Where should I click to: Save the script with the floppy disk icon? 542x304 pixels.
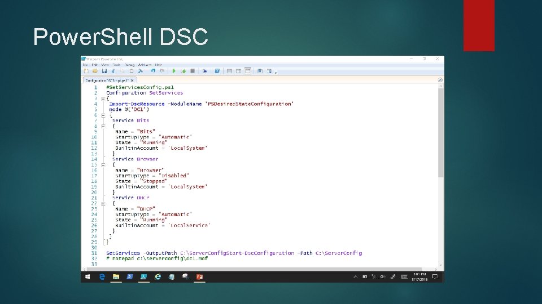[104, 71]
